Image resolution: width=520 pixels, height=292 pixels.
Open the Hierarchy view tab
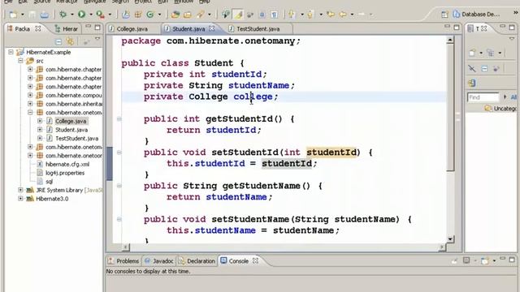click(67, 29)
